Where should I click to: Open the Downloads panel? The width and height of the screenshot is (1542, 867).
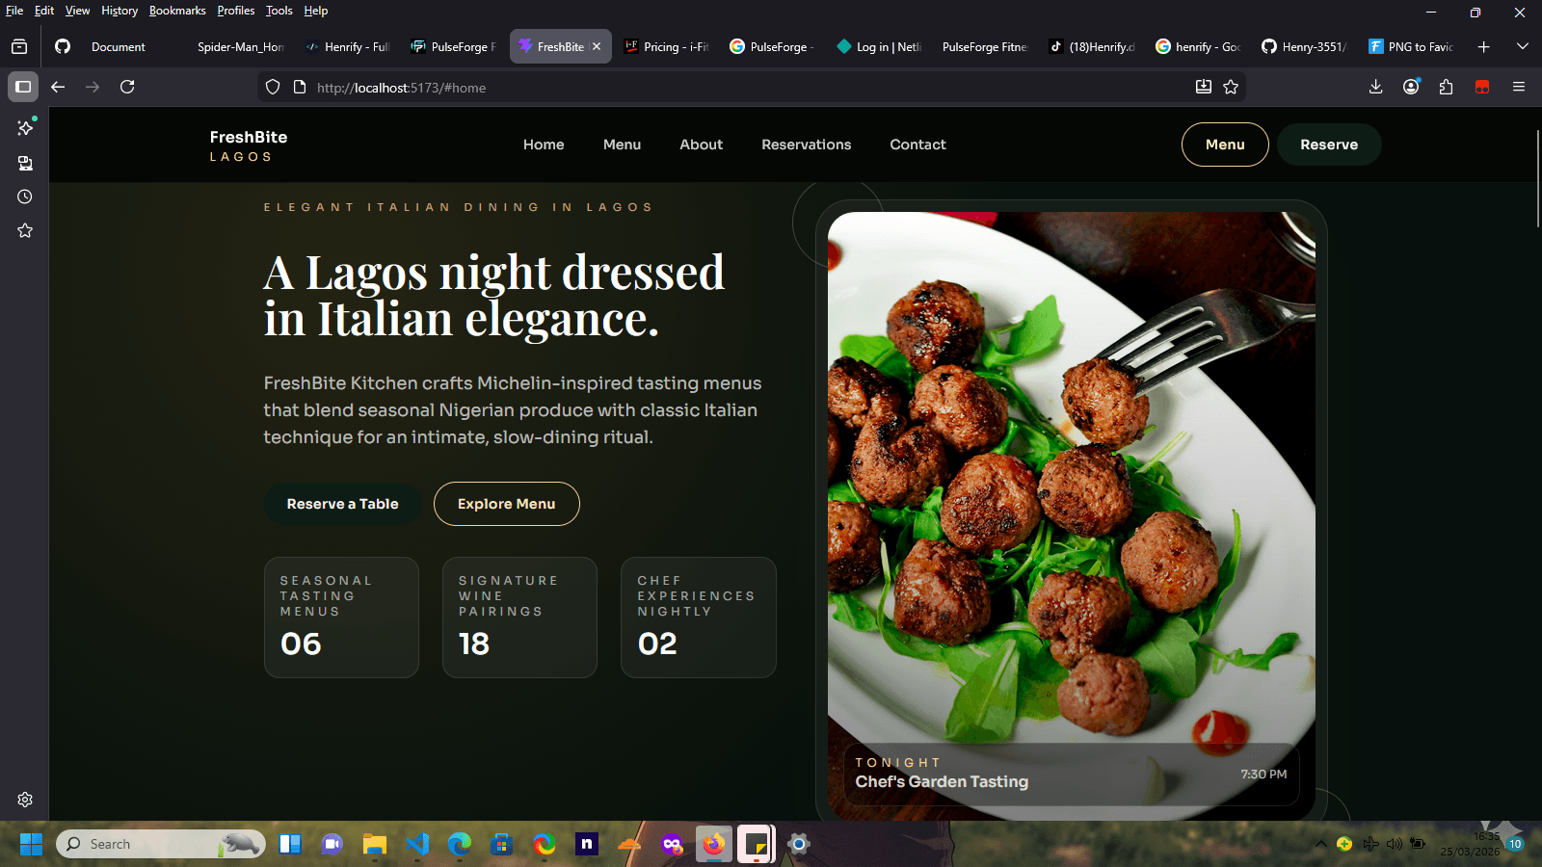(x=1375, y=87)
